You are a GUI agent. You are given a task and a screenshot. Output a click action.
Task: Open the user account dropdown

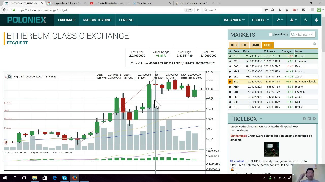coord(293,20)
